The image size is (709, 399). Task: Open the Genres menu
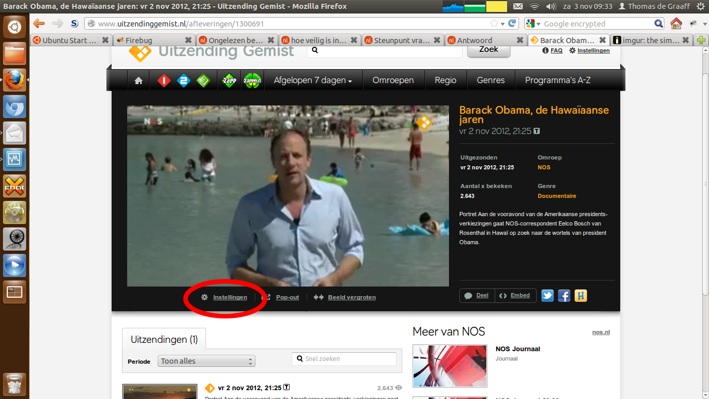point(490,81)
